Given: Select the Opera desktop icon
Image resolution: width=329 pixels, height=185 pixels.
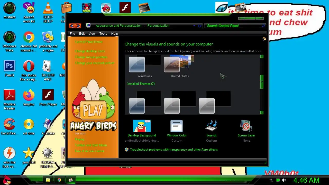Looking at the screenshot, I should (x=29, y=70).
